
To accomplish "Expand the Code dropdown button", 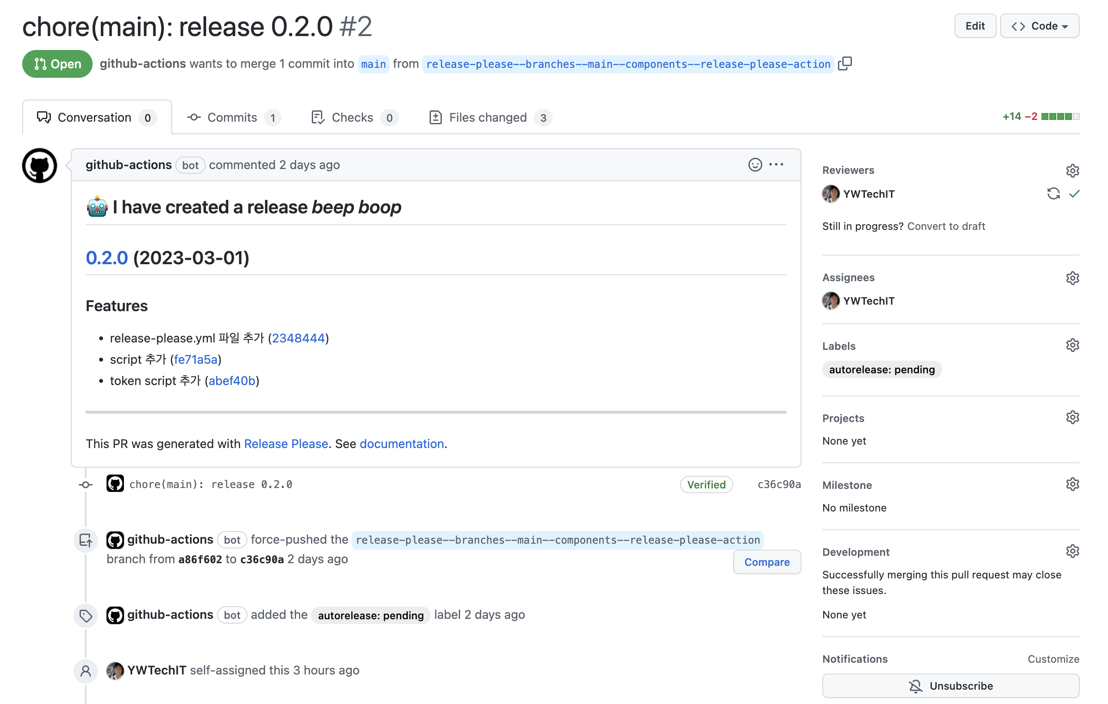I will pyautogui.click(x=1039, y=26).
